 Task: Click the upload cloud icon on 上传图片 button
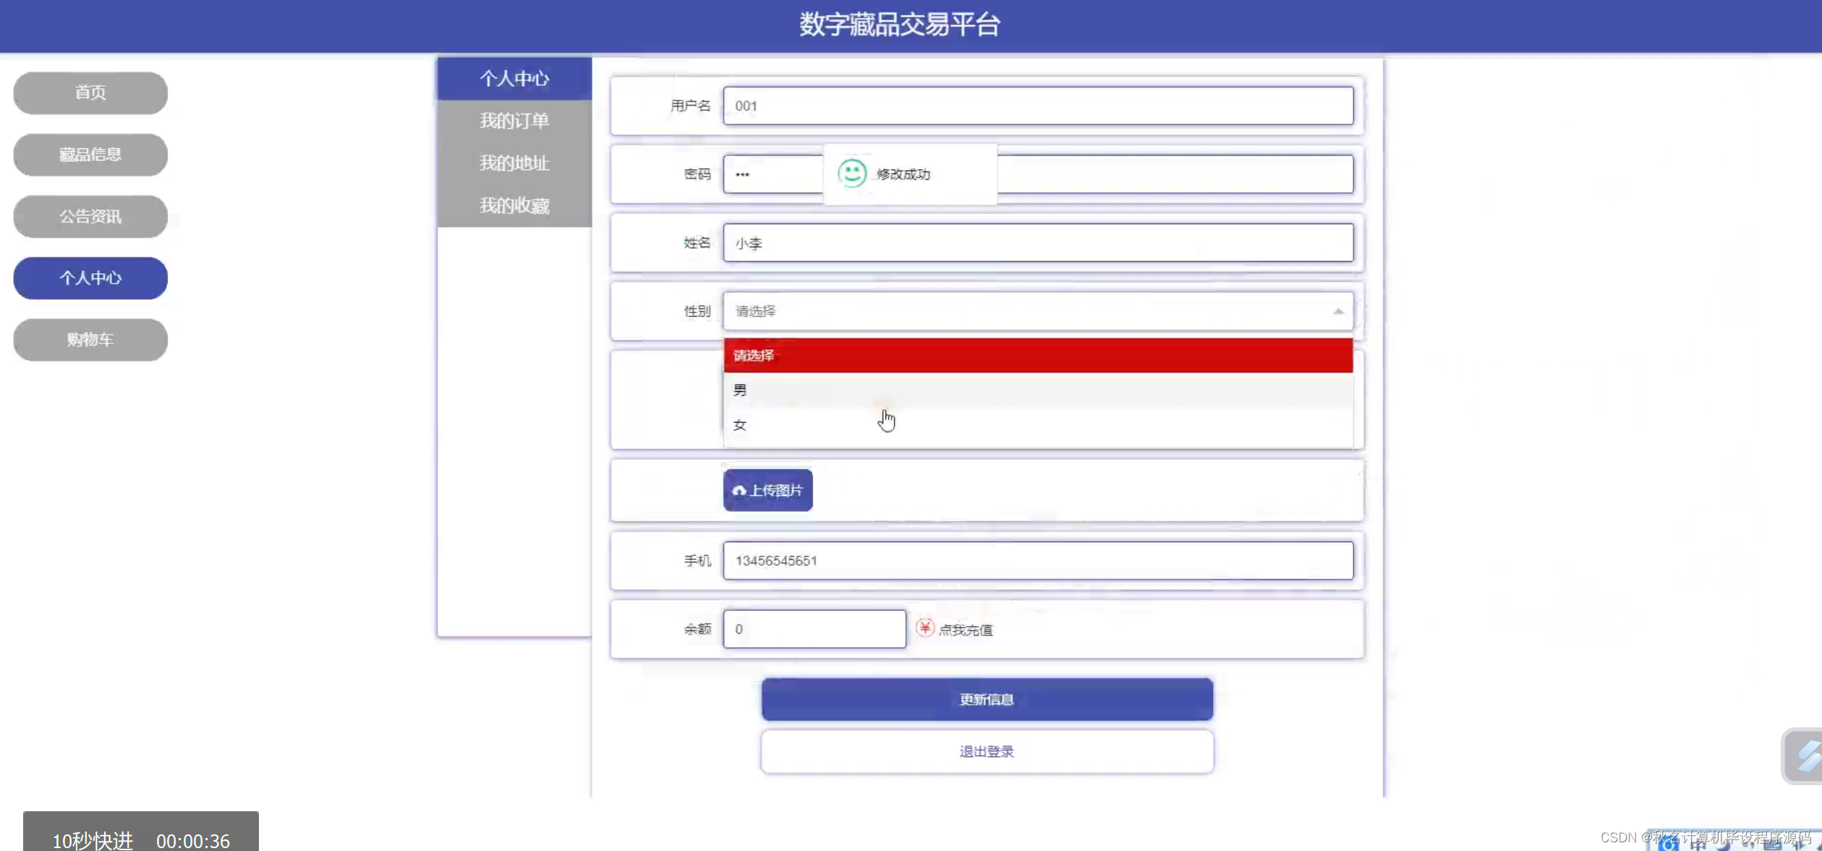[738, 490]
